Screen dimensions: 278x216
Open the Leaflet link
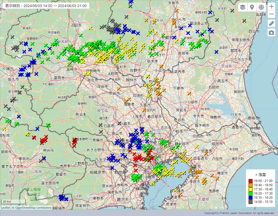[5, 208]
